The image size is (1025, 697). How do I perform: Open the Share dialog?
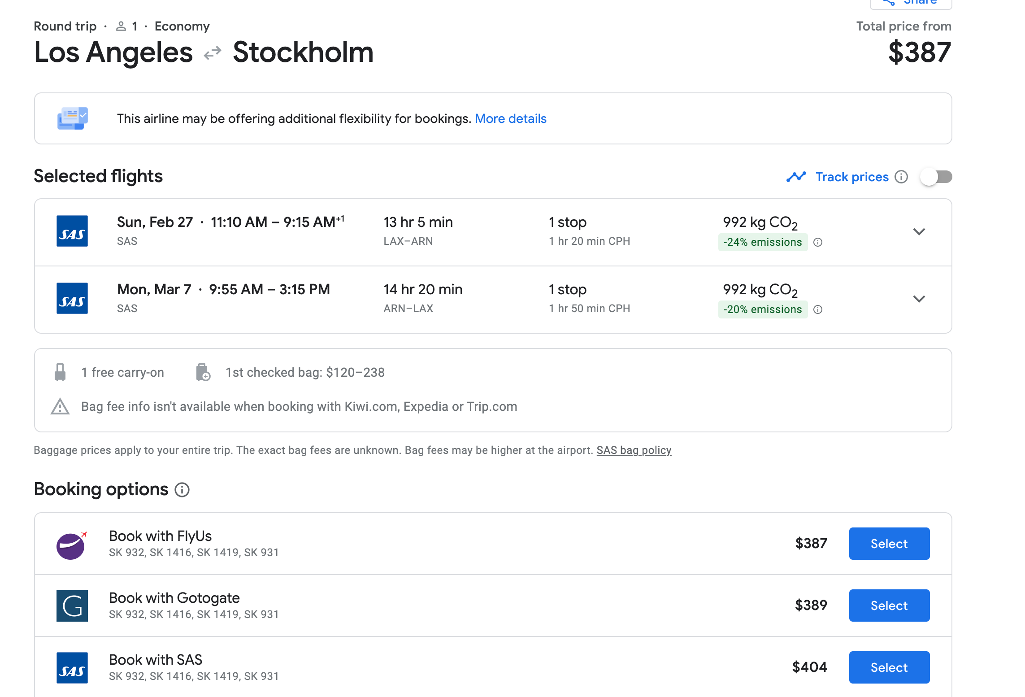[x=910, y=3]
